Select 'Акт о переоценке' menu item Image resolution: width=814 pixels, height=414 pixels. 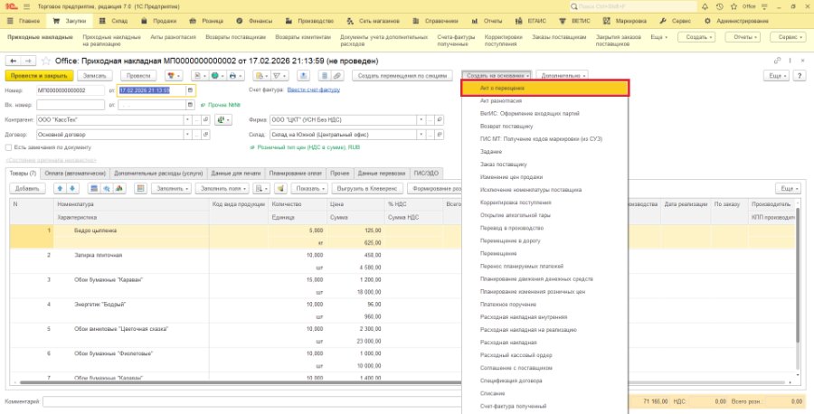pyautogui.click(x=545, y=89)
